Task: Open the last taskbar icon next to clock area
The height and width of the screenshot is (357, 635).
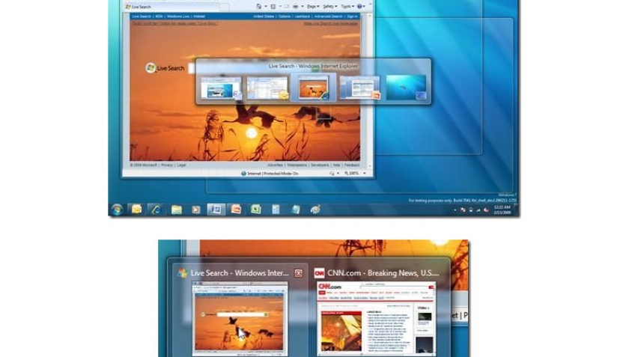Action: click(x=315, y=210)
